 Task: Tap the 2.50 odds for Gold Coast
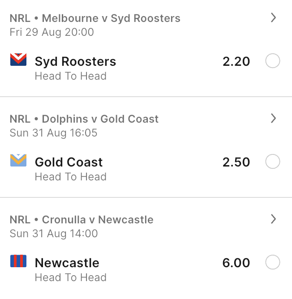pyautogui.click(x=236, y=162)
